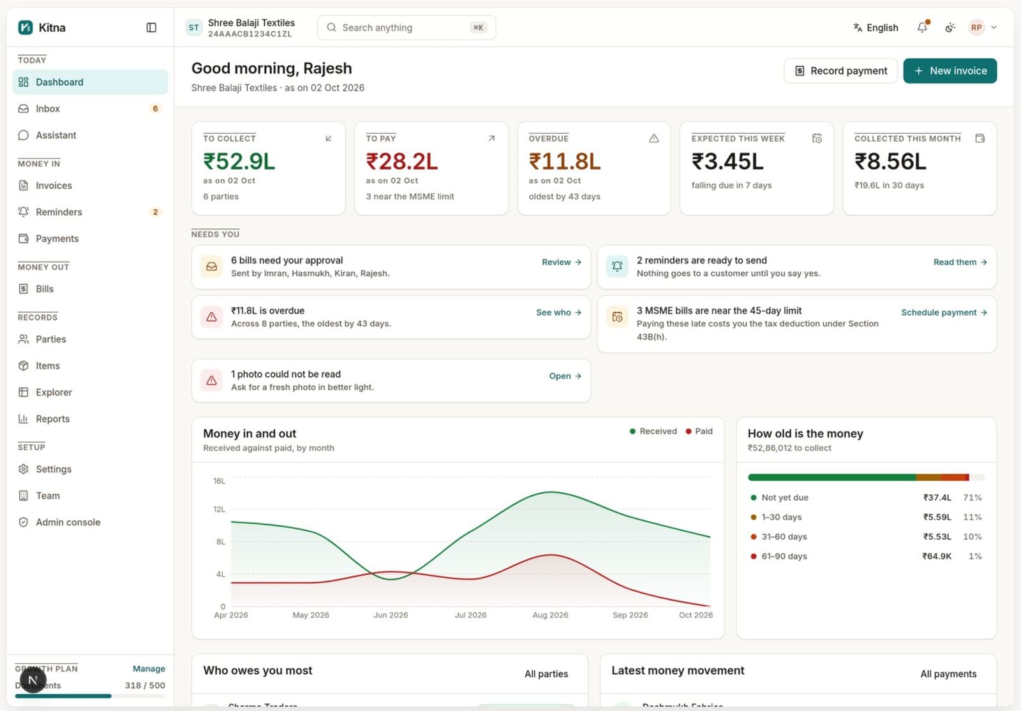Click the To Collect arrow icon

[329, 138]
